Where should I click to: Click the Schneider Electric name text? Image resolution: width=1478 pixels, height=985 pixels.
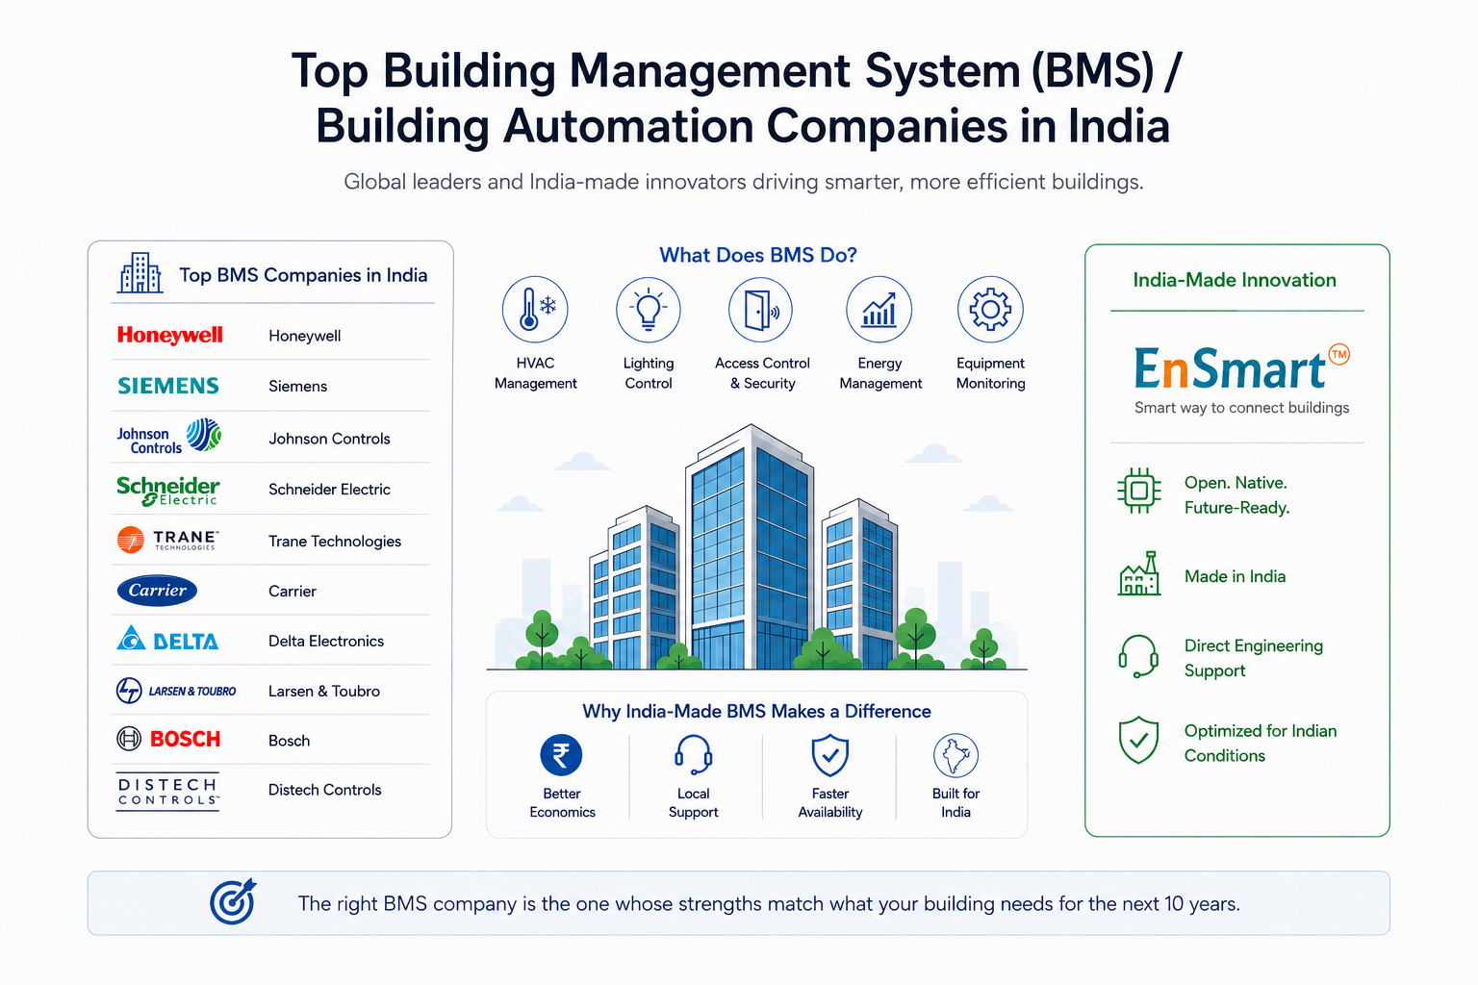pos(329,490)
